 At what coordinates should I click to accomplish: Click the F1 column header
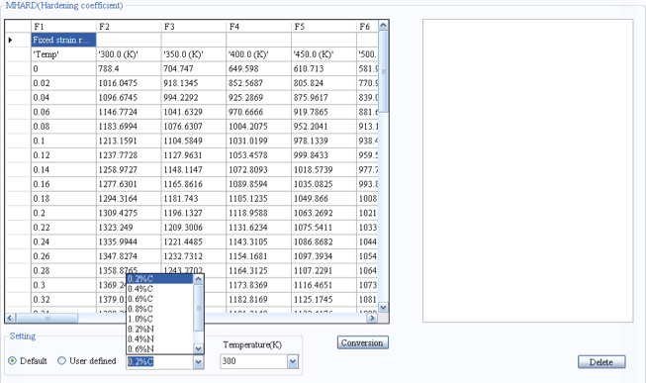[63, 27]
